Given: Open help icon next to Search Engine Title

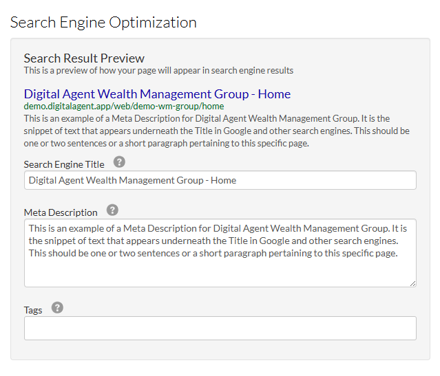Looking at the screenshot, I should click(119, 162).
